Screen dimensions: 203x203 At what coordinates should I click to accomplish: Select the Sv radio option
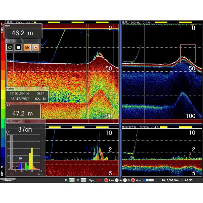(x=117, y=180)
